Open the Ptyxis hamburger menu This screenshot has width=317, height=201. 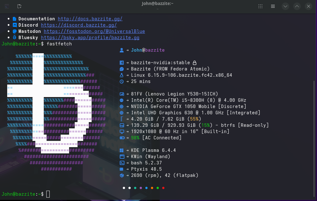click(x=273, y=6)
